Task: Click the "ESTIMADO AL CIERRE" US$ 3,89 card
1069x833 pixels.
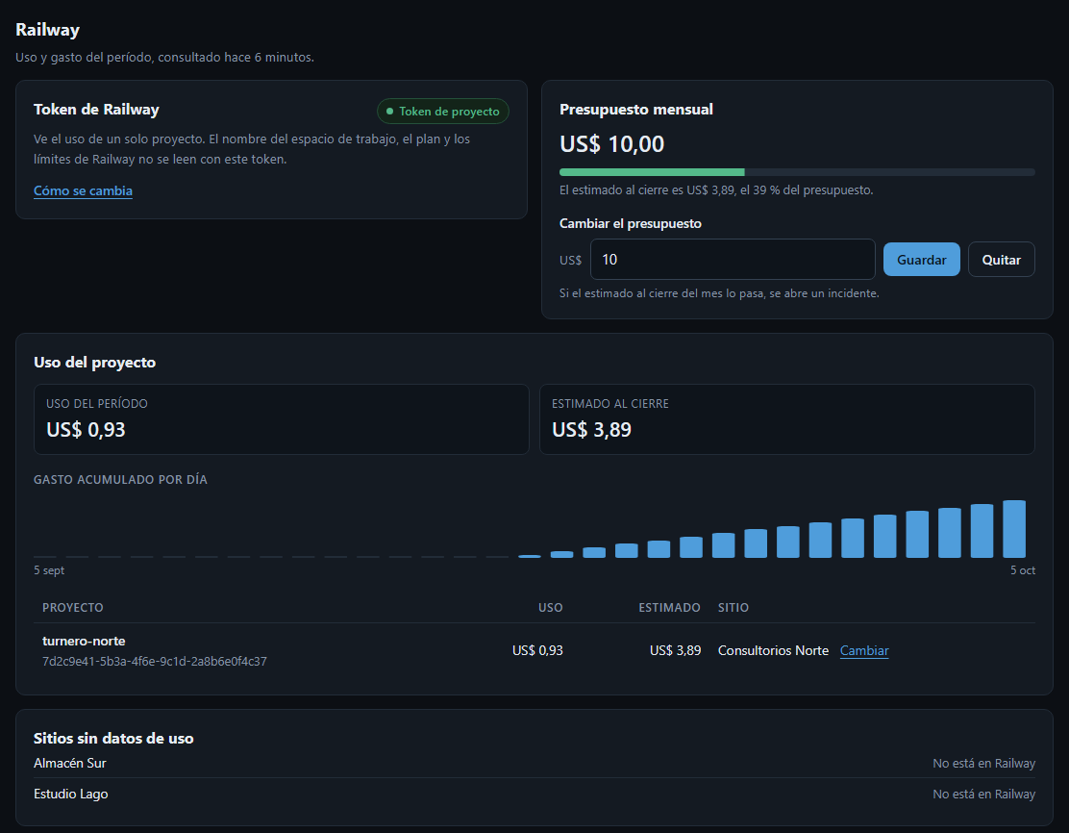Action: click(786, 418)
